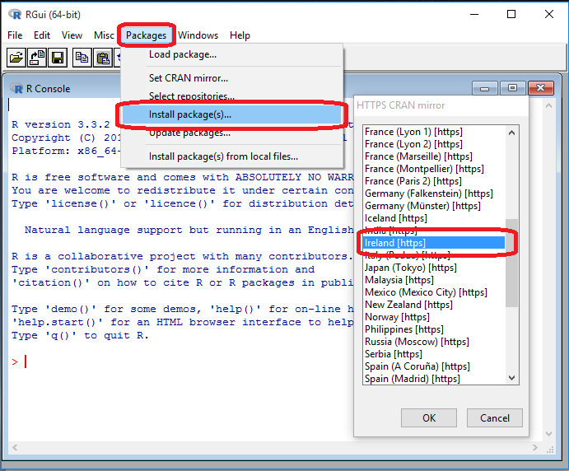This screenshot has width=569, height=471.
Task: Click console horizontal scrollbar left arrow
Action: [15, 447]
